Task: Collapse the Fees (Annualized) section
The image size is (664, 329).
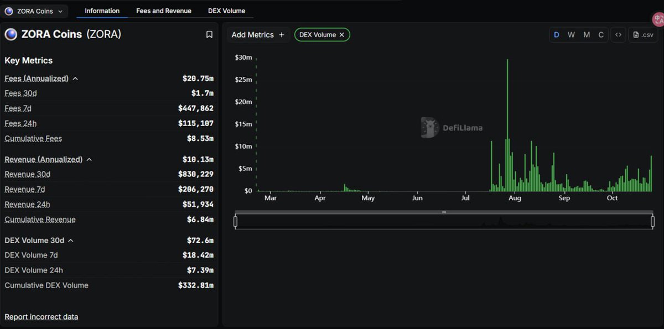Action: click(x=75, y=79)
